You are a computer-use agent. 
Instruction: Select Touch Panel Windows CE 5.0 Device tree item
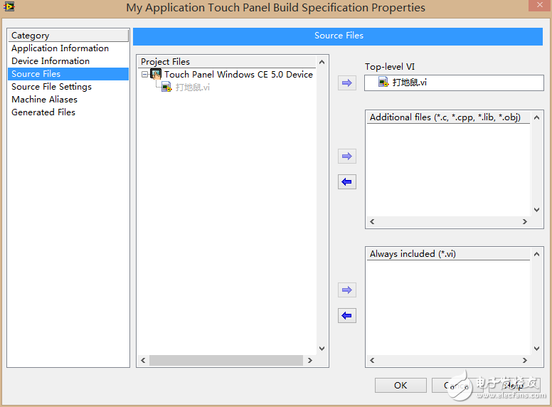[238, 75]
